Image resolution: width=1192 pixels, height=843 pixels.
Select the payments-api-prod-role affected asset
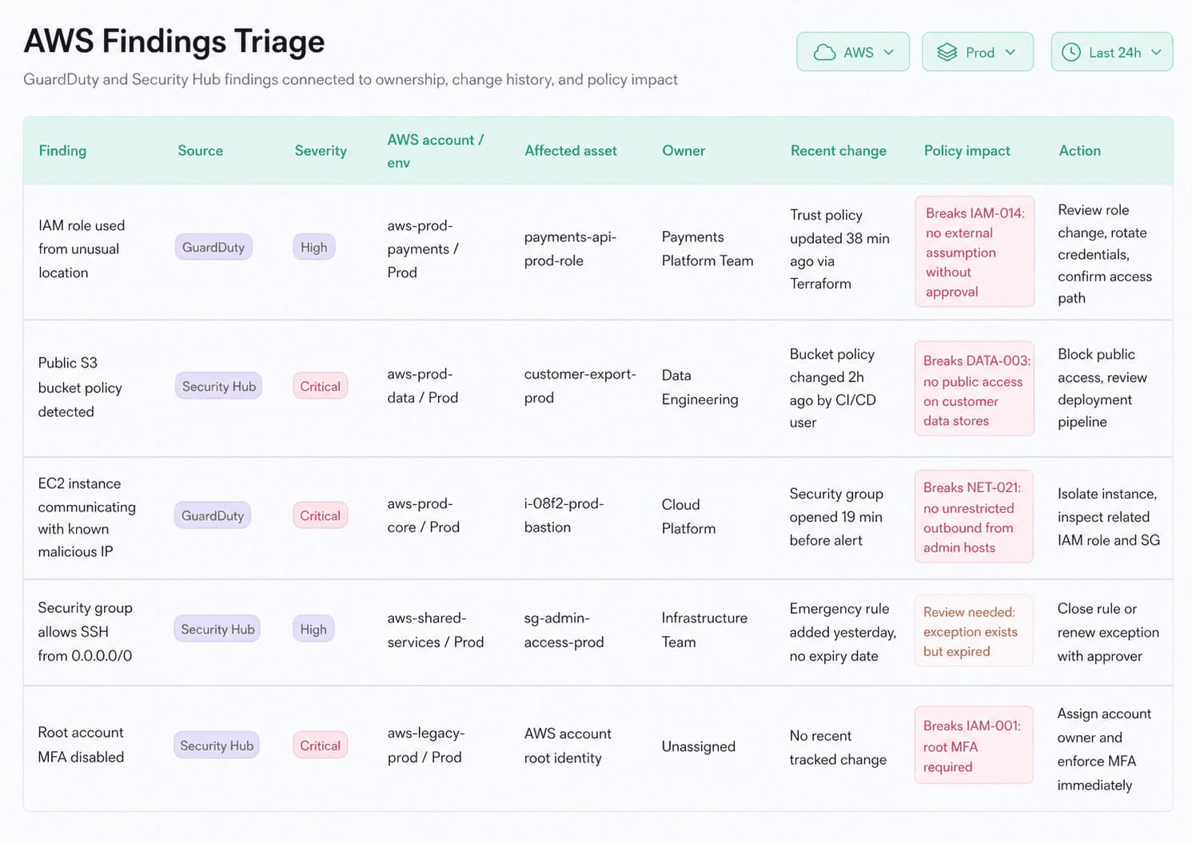[570, 249]
